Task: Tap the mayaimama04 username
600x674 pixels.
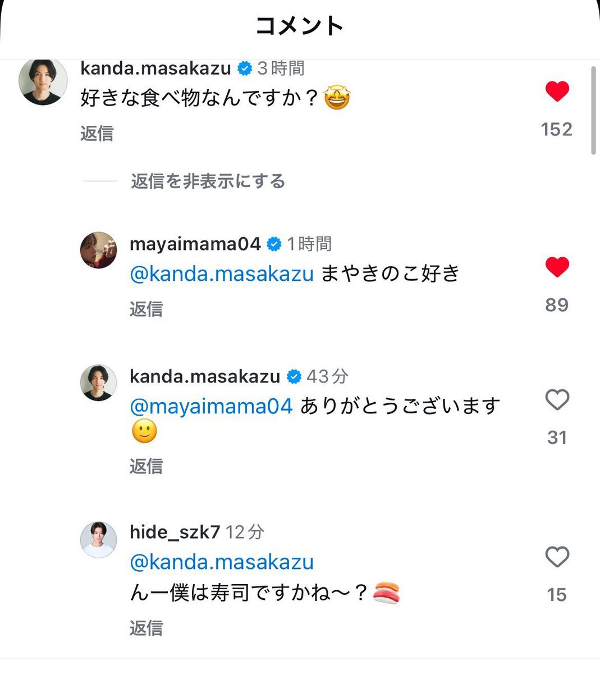Action: tap(195, 244)
